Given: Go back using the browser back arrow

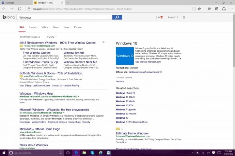Looking at the screenshot, I should tap(4, 9).
